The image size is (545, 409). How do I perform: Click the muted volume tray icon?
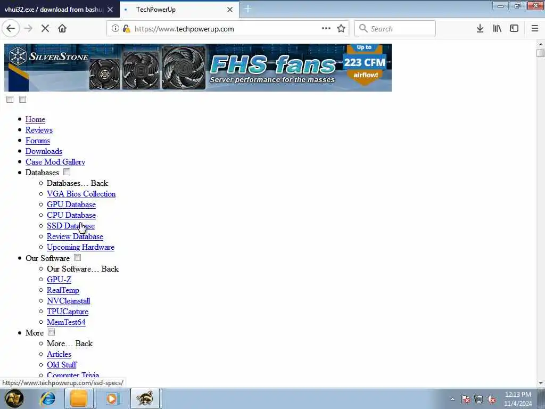491,399
